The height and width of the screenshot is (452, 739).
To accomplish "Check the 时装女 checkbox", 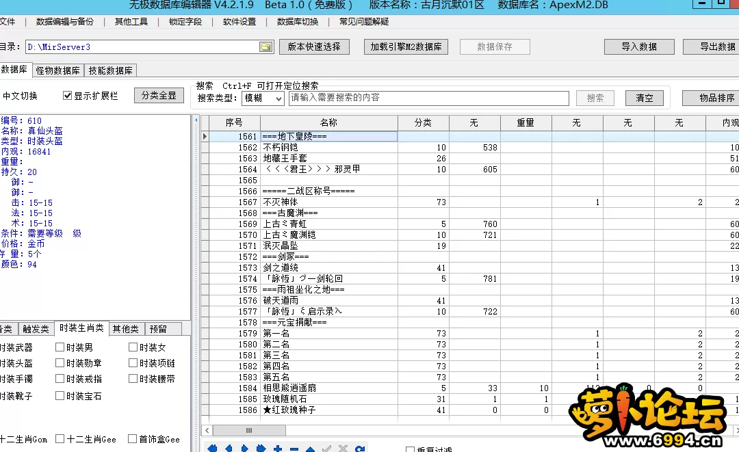I will tap(133, 347).
